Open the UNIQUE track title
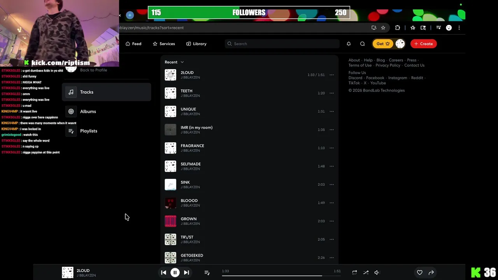Screen dimensions: 498x280 pyautogui.click(x=188, y=109)
